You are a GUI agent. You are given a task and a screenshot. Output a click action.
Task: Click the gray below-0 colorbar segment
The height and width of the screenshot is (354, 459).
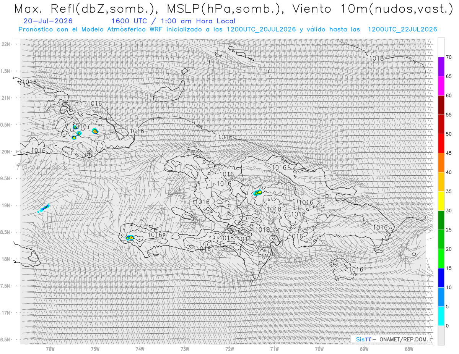click(441, 335)
